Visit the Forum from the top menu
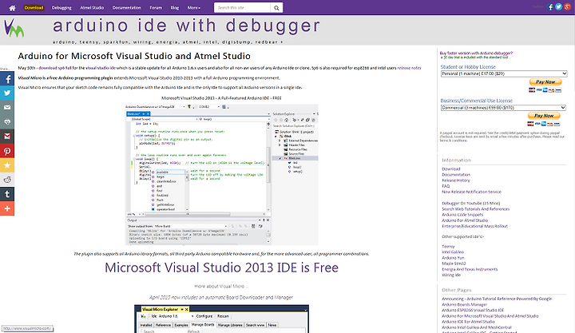 156,8
